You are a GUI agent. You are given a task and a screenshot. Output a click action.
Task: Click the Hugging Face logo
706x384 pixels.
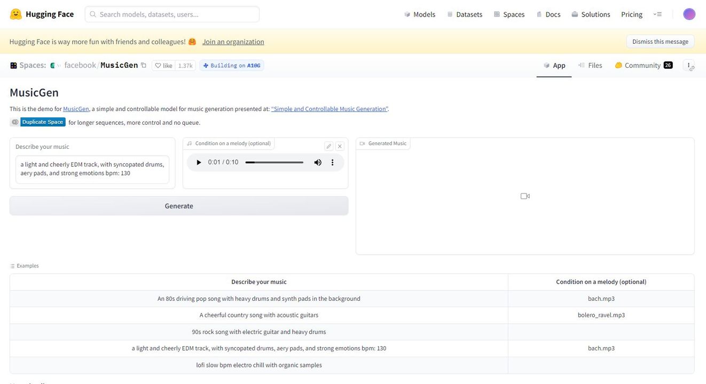[42, 14]
